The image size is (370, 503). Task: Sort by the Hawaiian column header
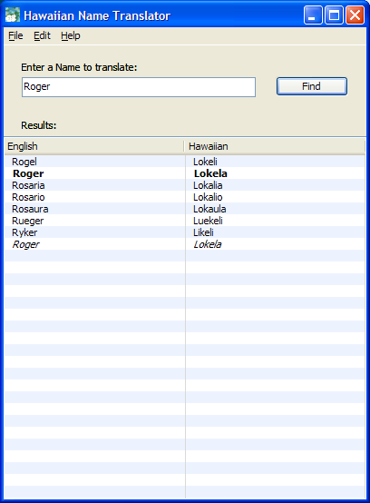[x=275, y=146]
